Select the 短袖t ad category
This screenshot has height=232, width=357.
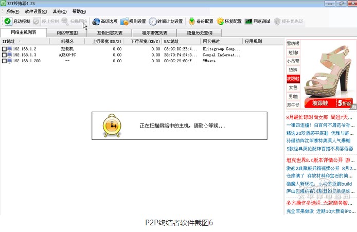[293, 52]
